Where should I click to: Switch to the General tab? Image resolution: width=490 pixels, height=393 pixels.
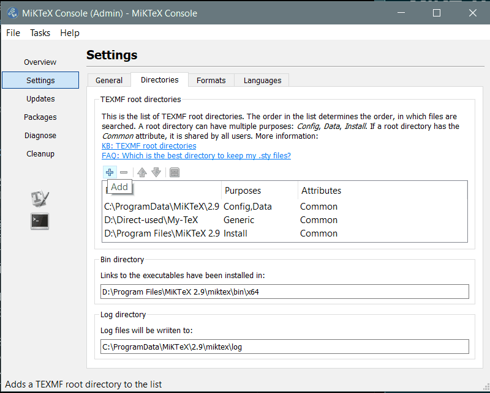coord(109,80)
